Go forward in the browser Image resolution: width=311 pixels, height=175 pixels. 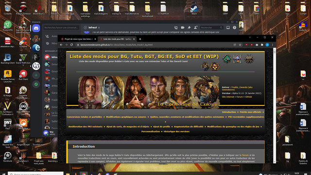click(66, 45)
